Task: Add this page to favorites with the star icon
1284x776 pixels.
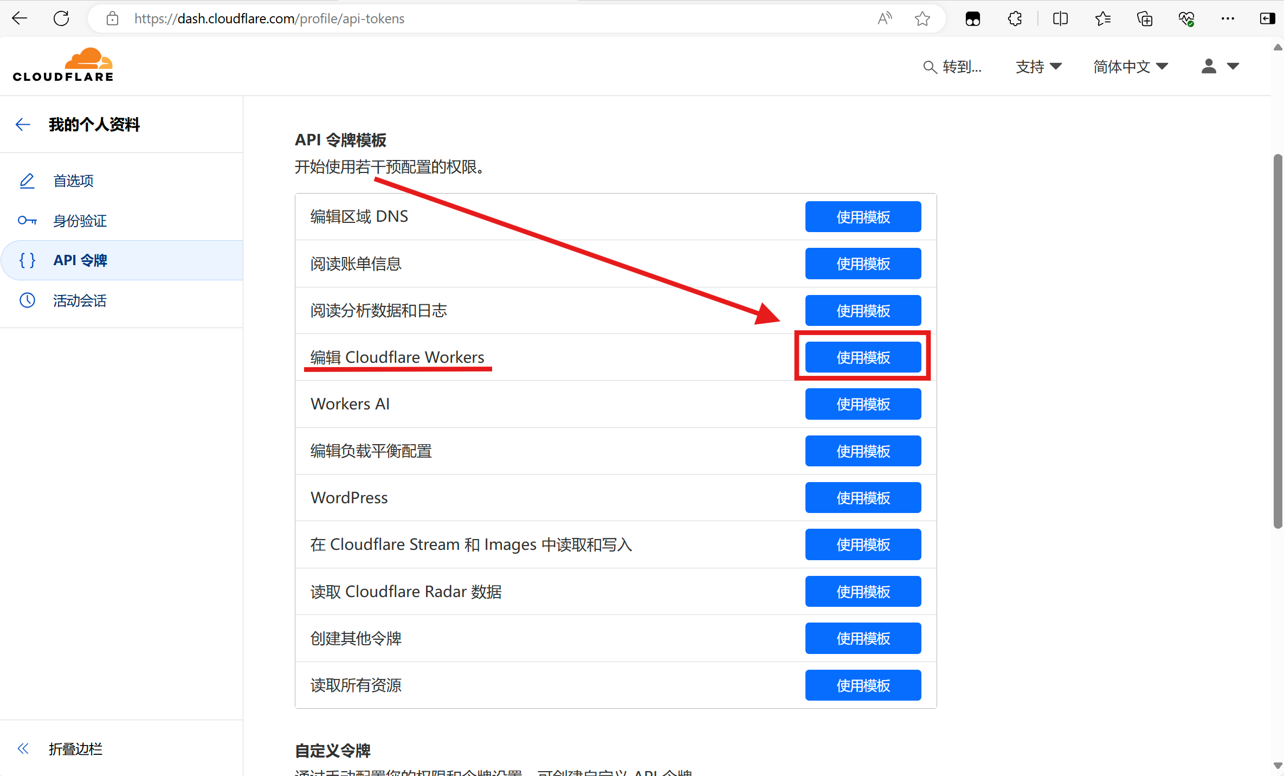Action: (922, 19)
